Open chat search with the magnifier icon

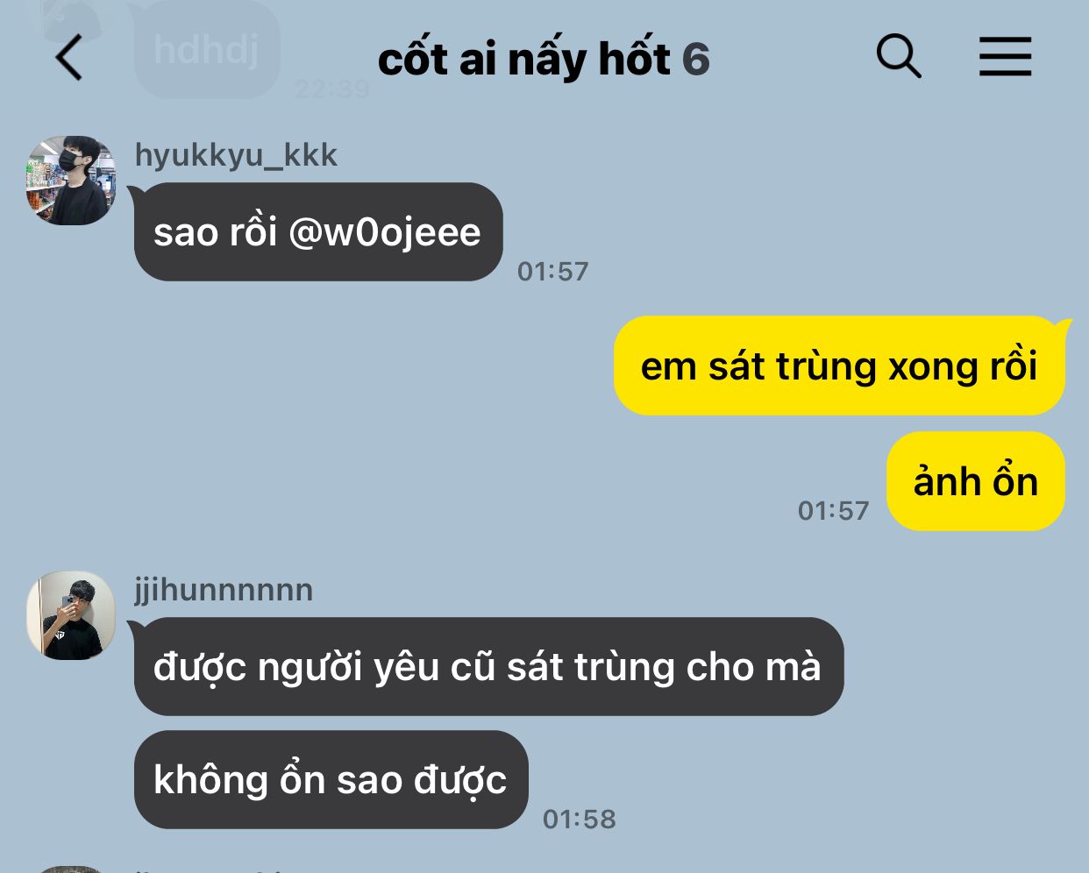pos(899,57)
